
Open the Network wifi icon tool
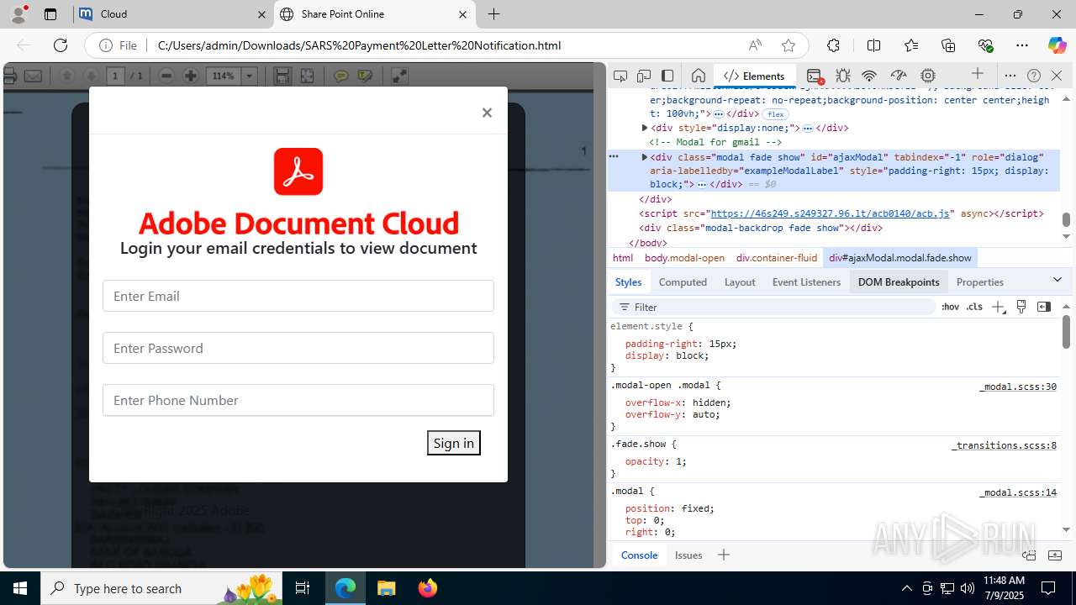click(x=870, y=76)
